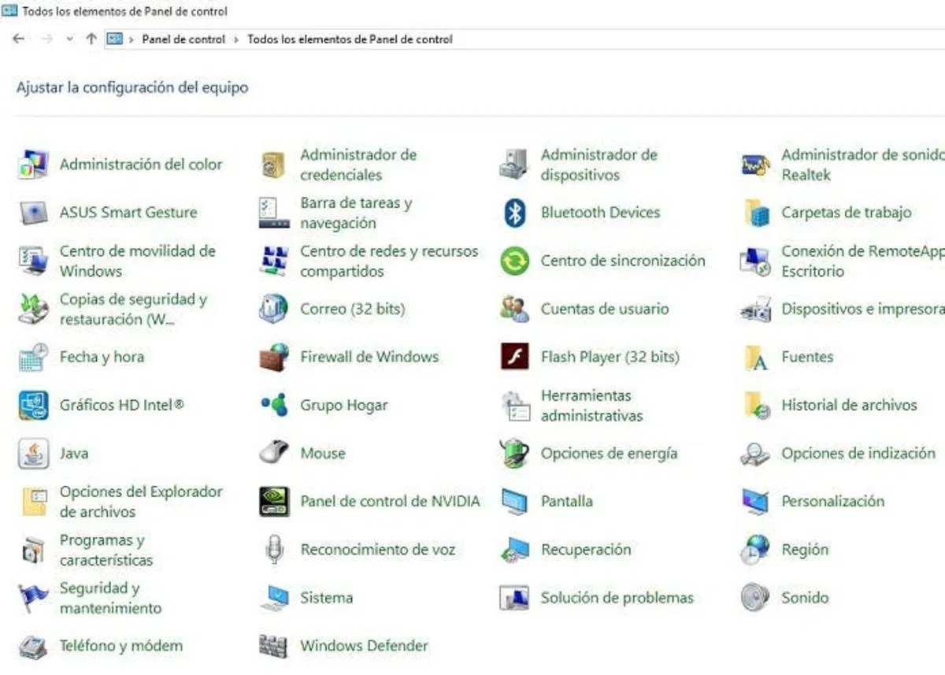Open the Centro de movilidad de Windows icon

pyautogui.click(x=33, y=261)
